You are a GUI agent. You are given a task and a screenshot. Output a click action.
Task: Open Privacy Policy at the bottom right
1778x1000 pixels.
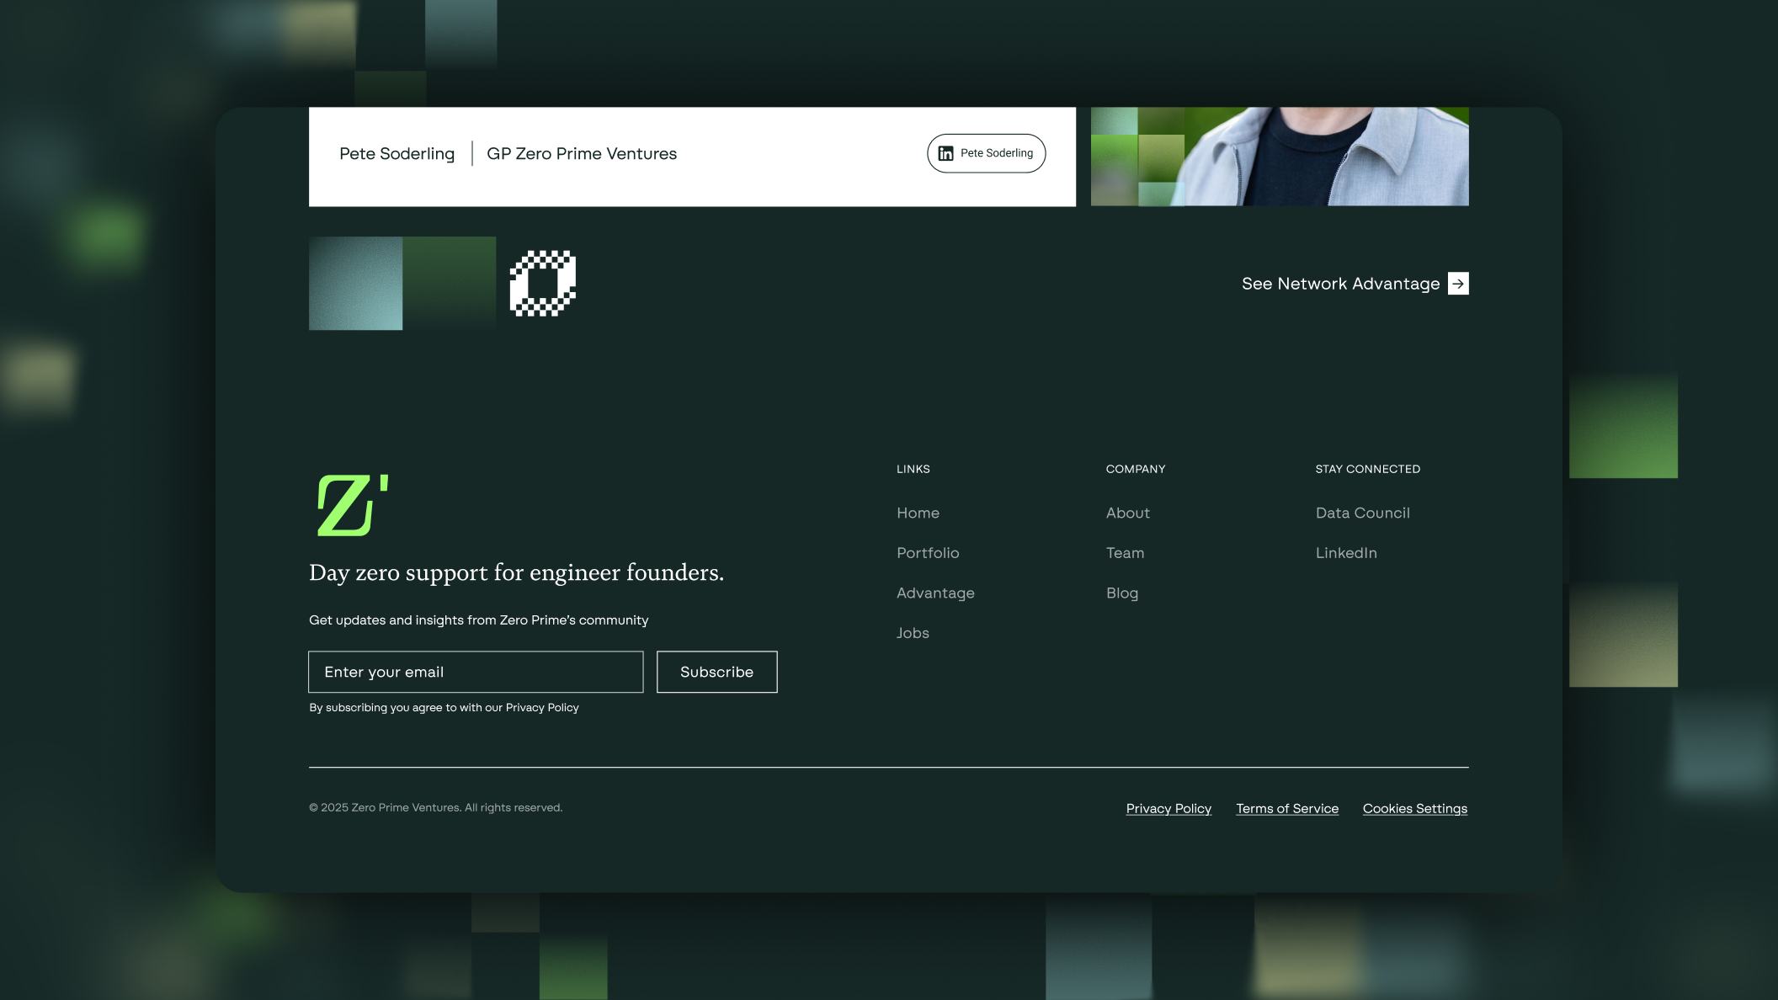[x=1168, y=808]
